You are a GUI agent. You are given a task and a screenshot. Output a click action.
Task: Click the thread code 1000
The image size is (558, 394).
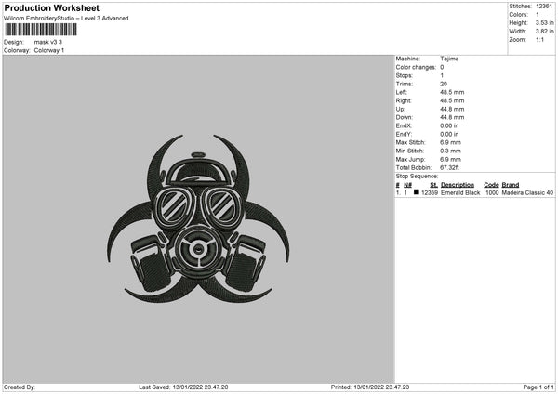(x=492, y=192)
